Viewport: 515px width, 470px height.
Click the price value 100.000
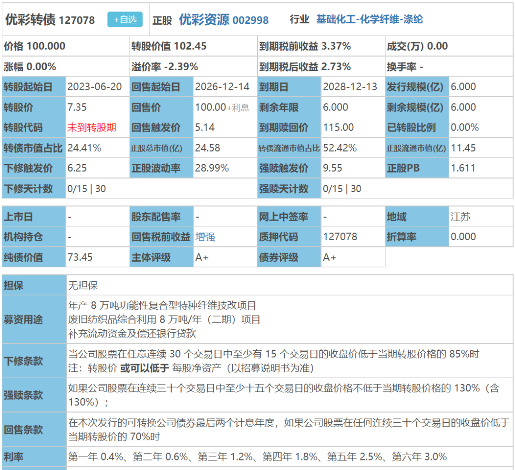tap(46, 46)
